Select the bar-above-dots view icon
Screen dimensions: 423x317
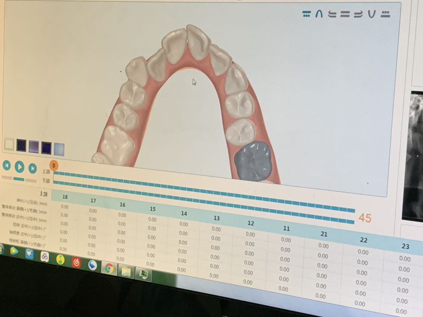[x=306, y=14]
